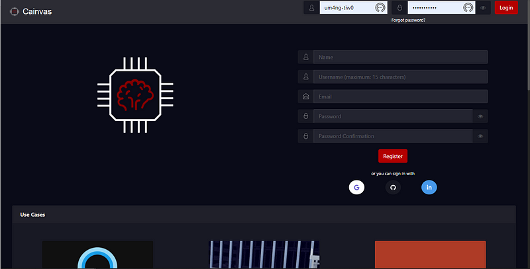Sign in with LinkedIn icon
Screen dimensions: 530x269
click(x=429, y=188)
